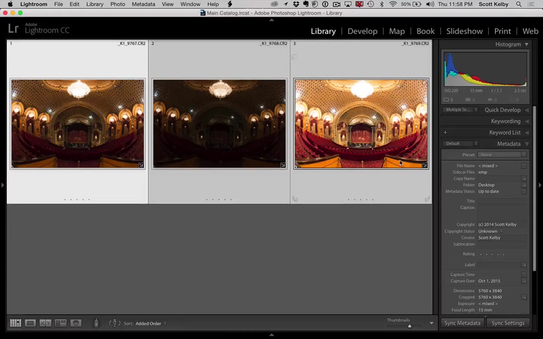Open Time Machine menu bar icon

pyautogui.click(x=371, y=4)
